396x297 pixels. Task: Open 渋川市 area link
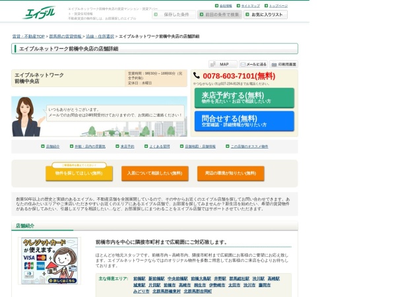(249, 285)
